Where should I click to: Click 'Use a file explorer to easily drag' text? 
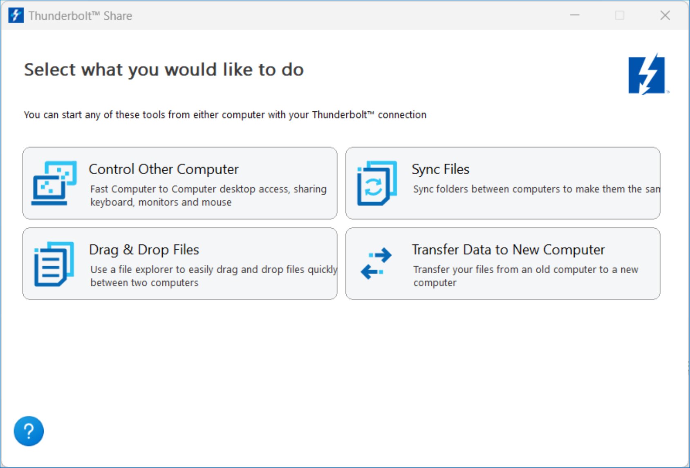click(x=214, y=276)
